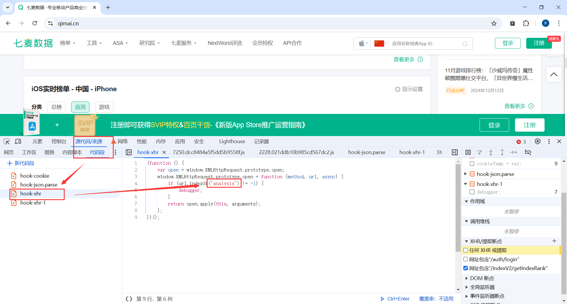Open the Apple platform selector dropdown

(363, 44)
